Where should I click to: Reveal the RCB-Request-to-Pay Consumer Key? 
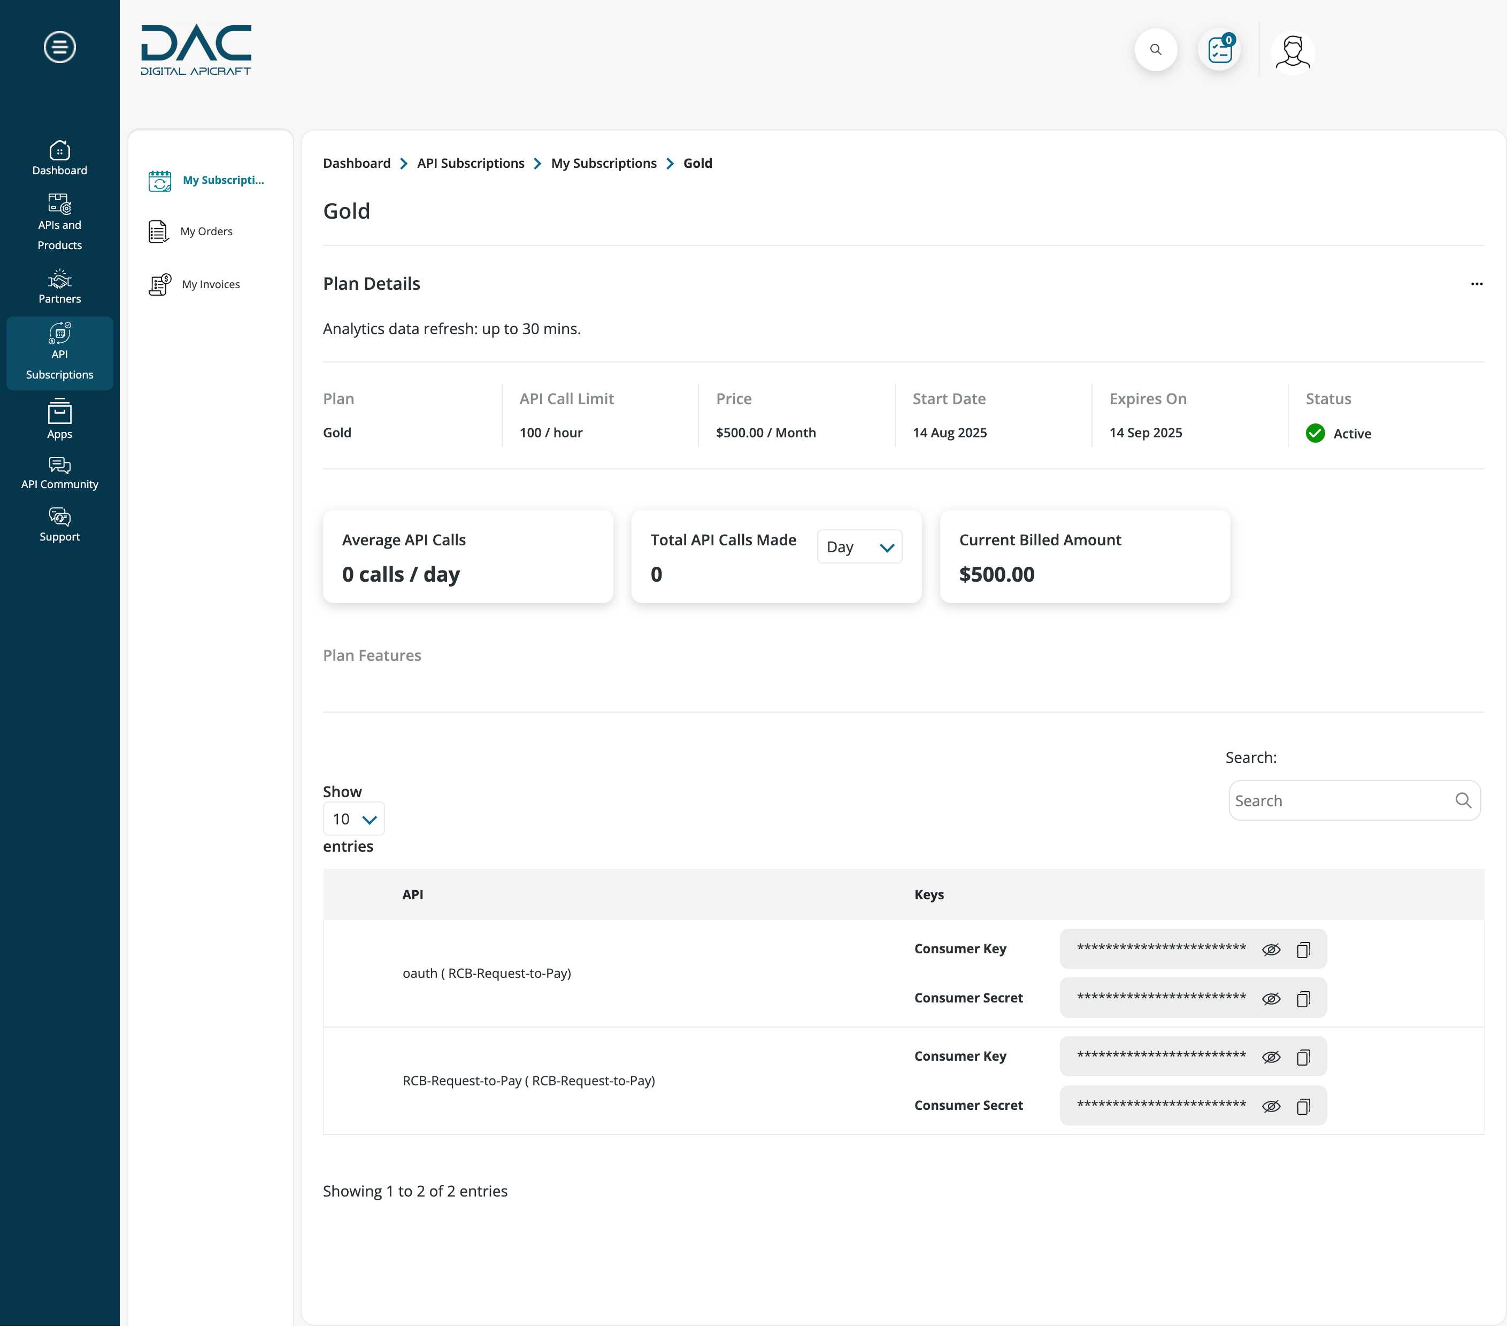1271,1057
